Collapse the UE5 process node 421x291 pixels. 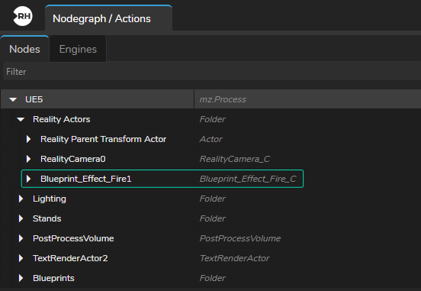13,100
